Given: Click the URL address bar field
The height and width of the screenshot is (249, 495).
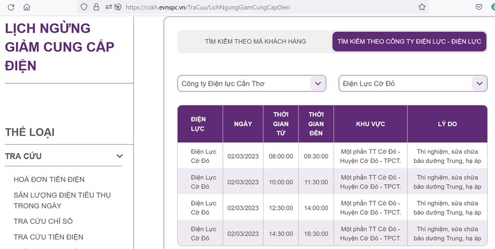Looking at the screenshot, I should pyautogui.click(x=266, y=7).
